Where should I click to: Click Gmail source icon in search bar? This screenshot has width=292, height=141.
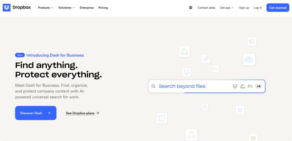tap(250, 86)
